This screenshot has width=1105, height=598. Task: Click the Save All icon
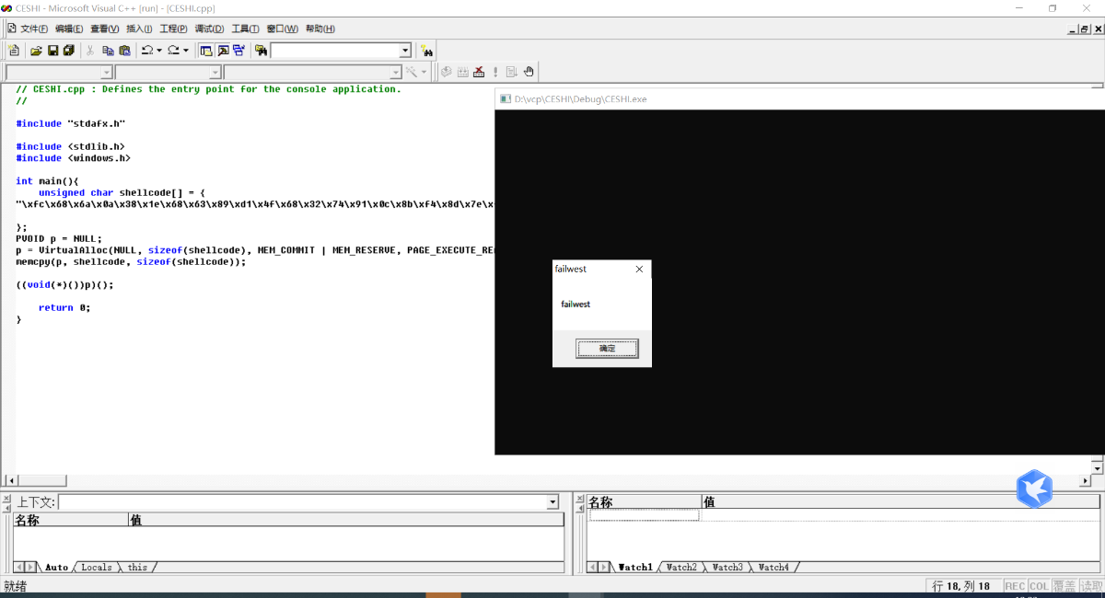[x=68, y=51]
